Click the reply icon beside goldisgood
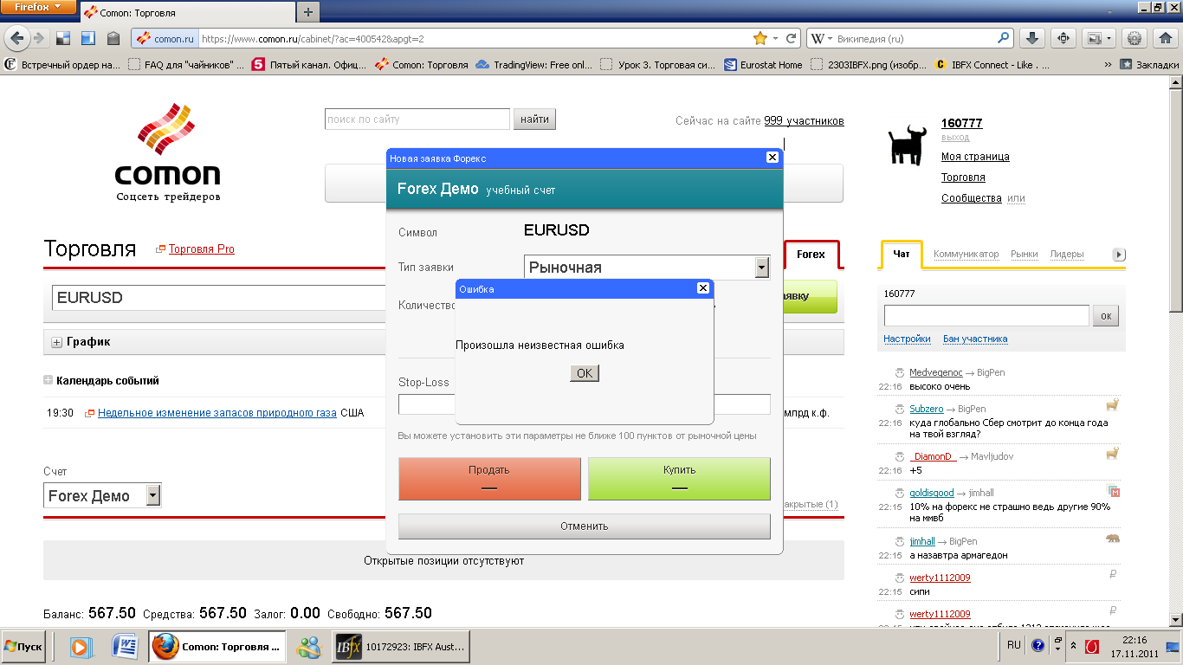 point(900,493)
